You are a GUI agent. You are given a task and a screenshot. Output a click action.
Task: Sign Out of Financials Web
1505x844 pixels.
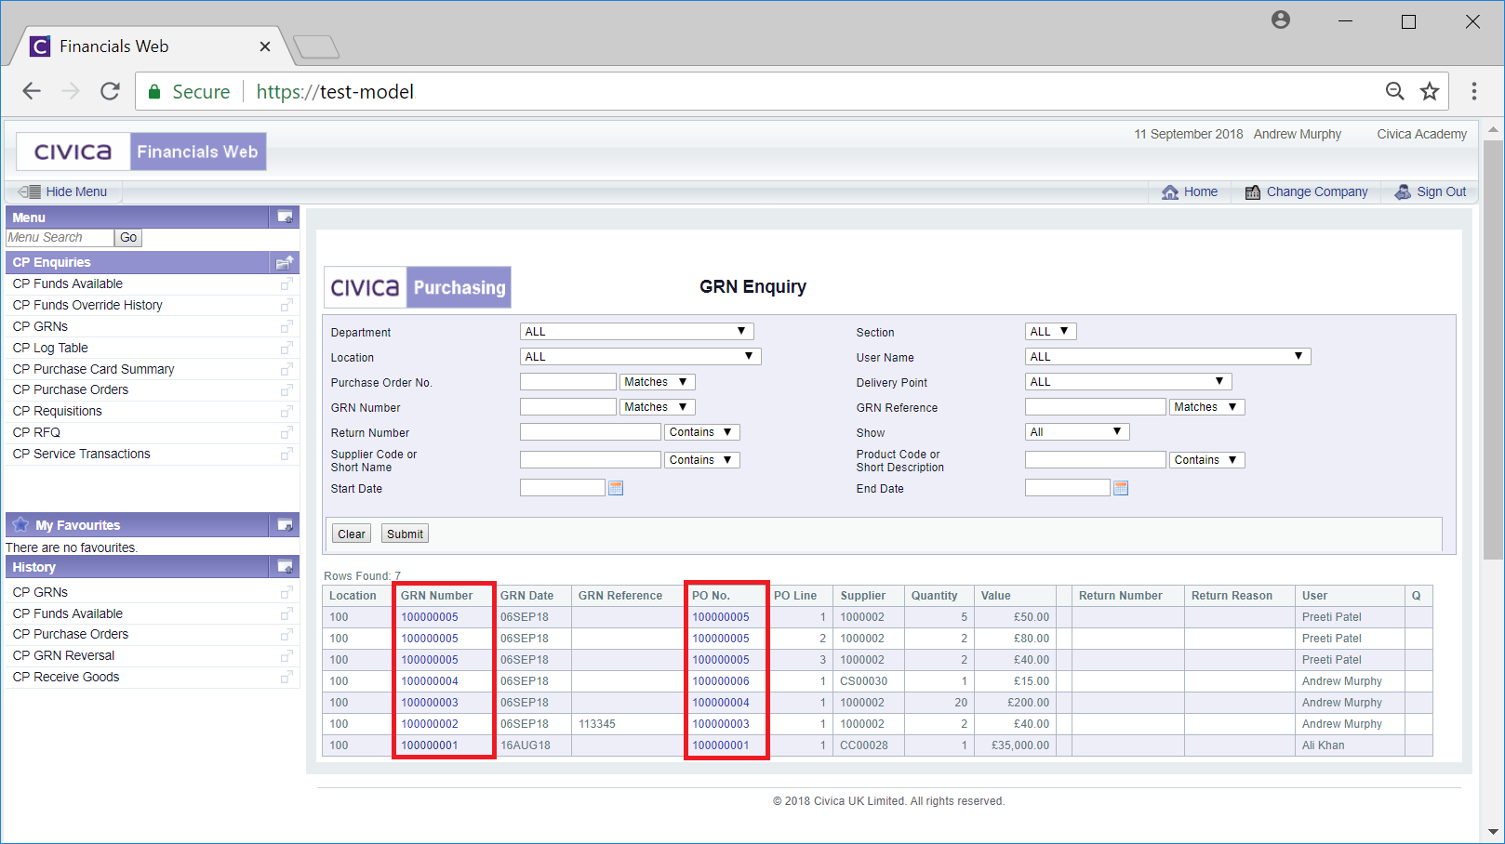pyautogui.click(x=1431, y=191)
